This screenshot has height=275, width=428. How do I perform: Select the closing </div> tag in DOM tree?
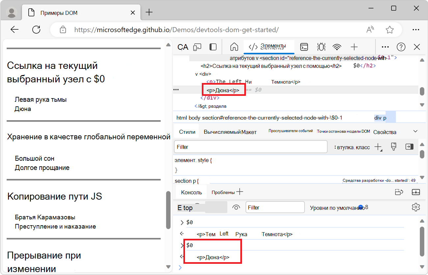(210, 98)
